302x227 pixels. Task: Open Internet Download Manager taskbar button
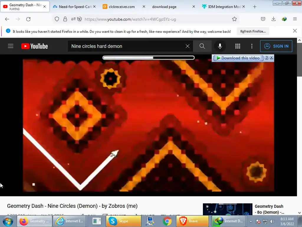[x=229, y=221]
